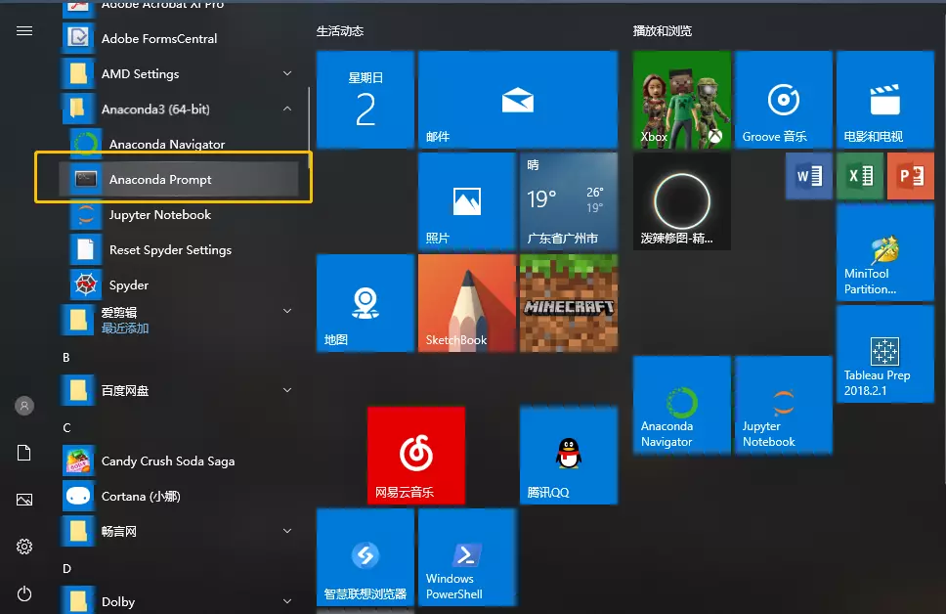Click the letter D section header

[66, 569]
